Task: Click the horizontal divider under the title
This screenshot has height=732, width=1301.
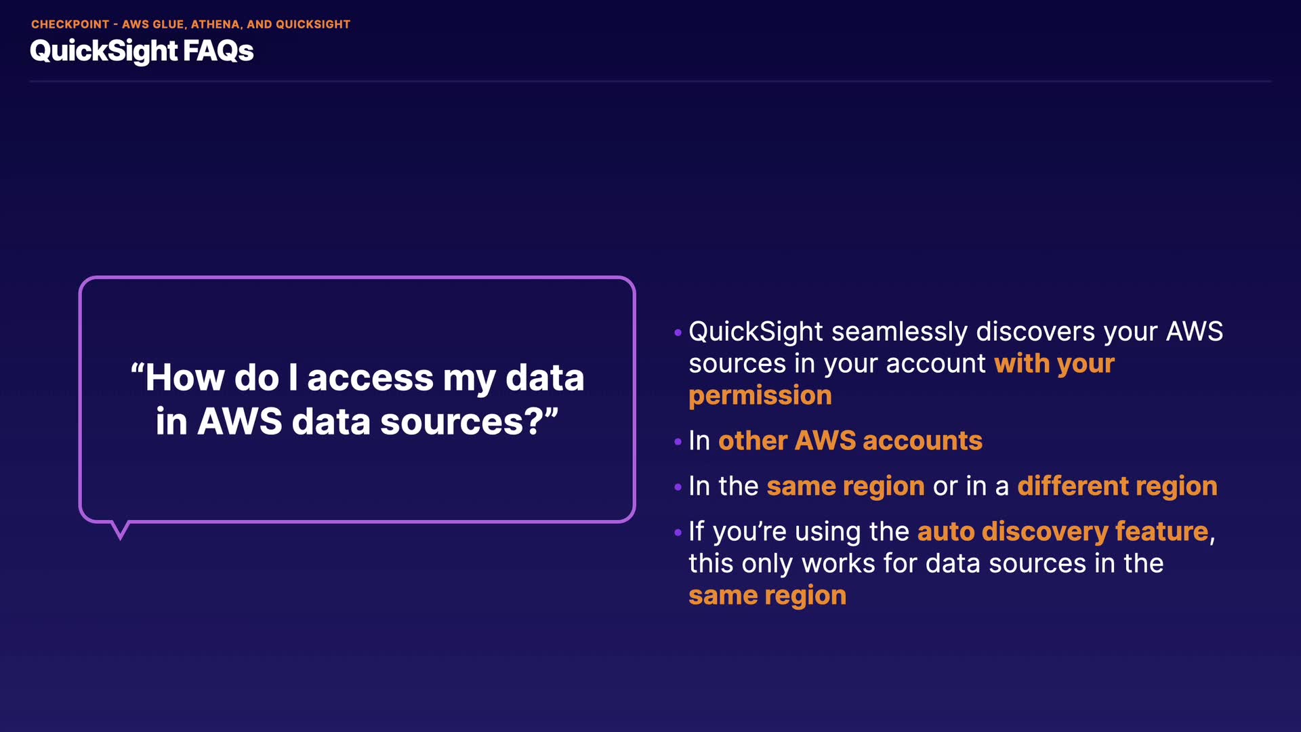Action: [x=650, y=81]
